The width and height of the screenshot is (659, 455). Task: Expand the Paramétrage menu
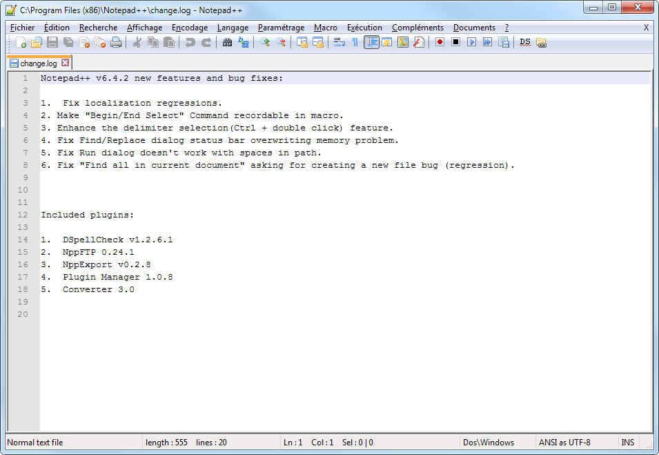click(281, 28)
